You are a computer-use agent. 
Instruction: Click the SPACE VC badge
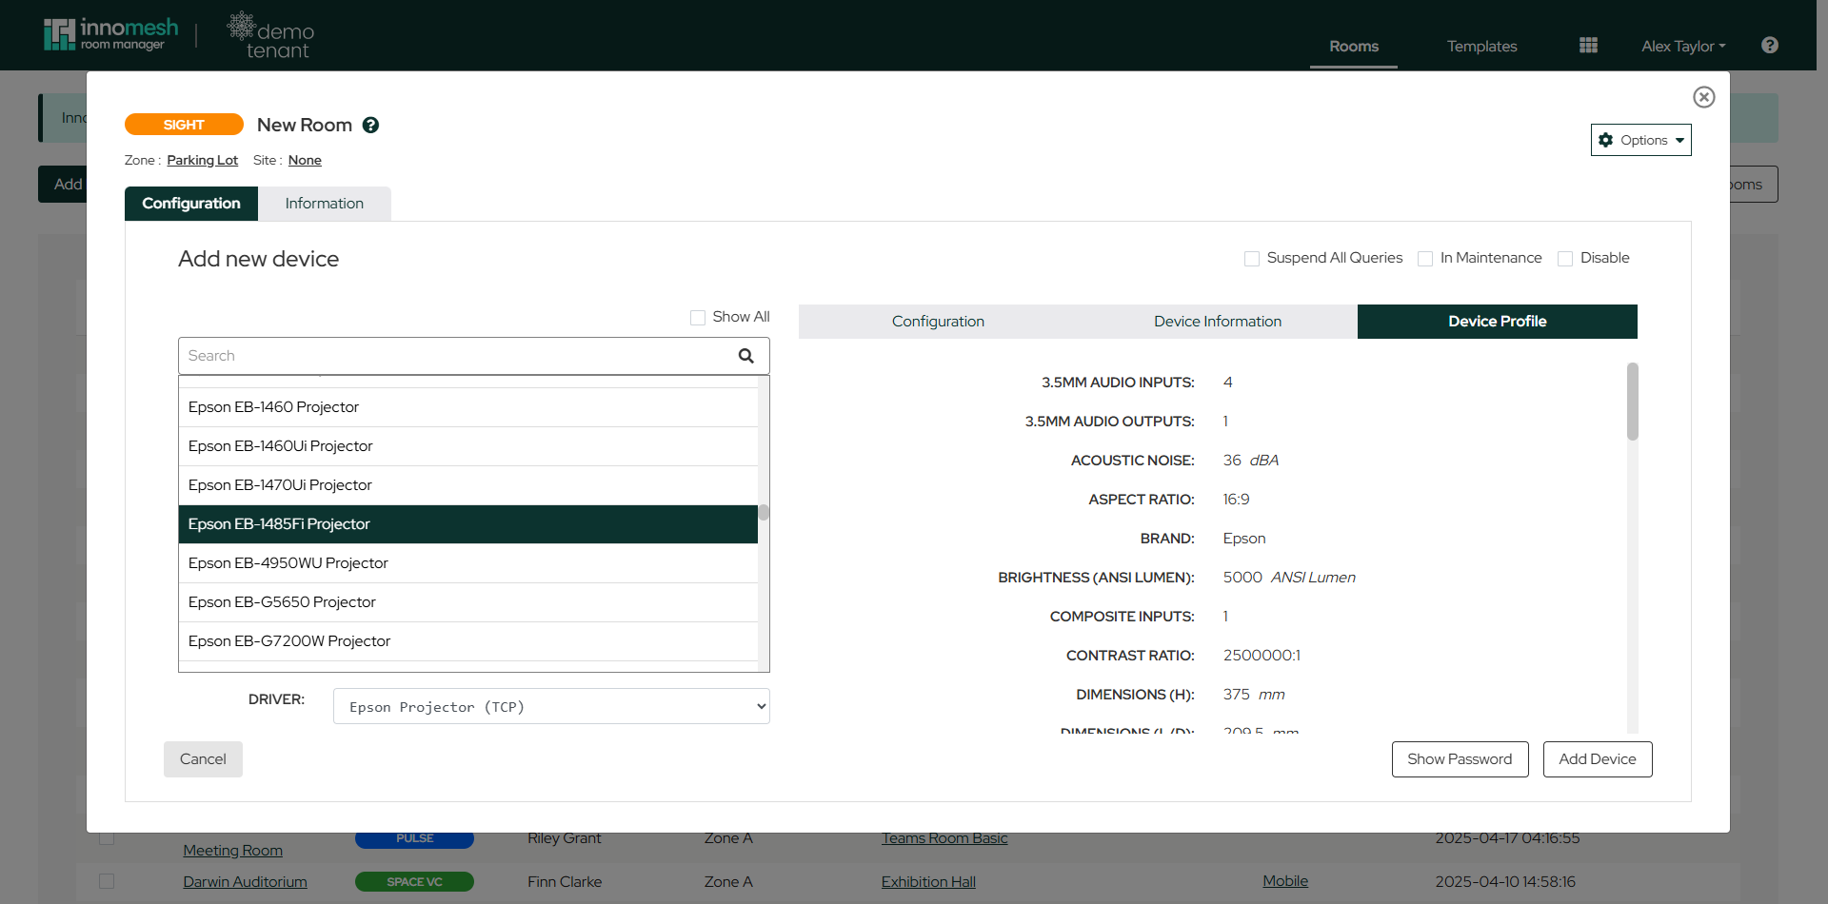click(414, 882)
